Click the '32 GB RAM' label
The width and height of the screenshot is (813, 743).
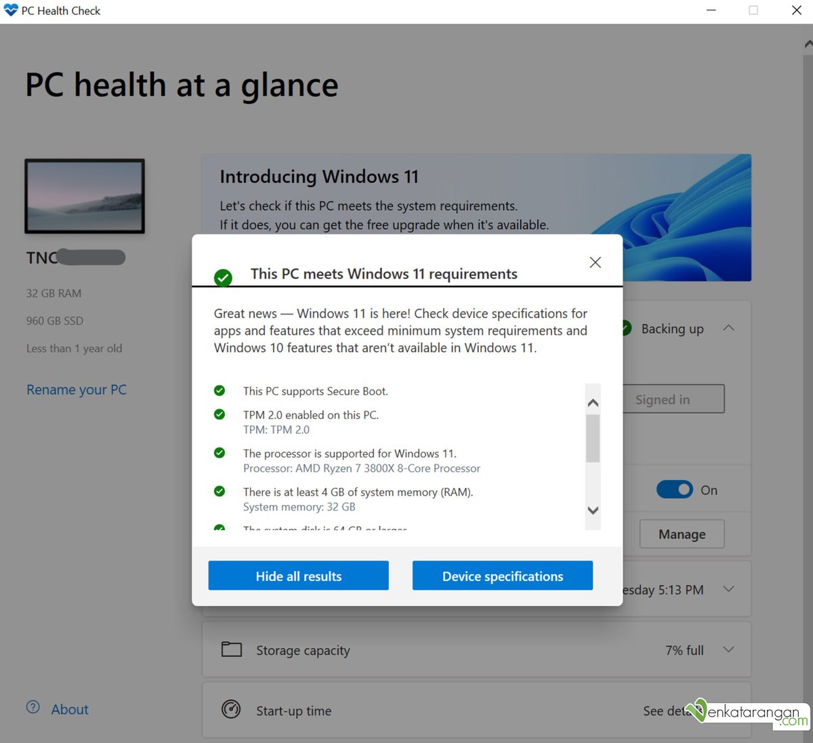click(54, 294)
